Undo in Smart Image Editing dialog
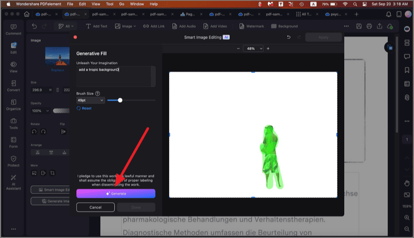This screenshot has width=414, height=238. click(x=288, y=37)
